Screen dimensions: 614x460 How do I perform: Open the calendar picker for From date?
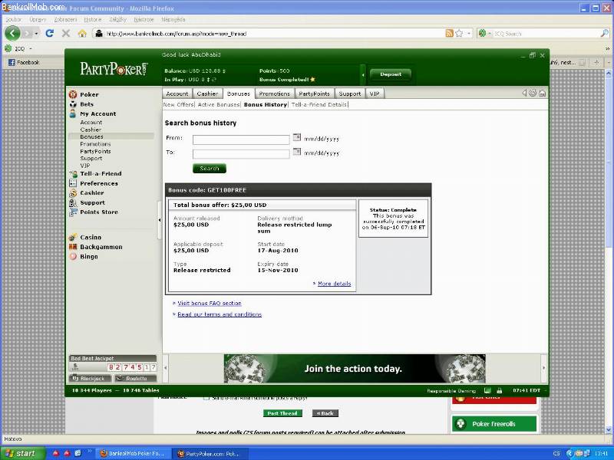coord(297,137)
